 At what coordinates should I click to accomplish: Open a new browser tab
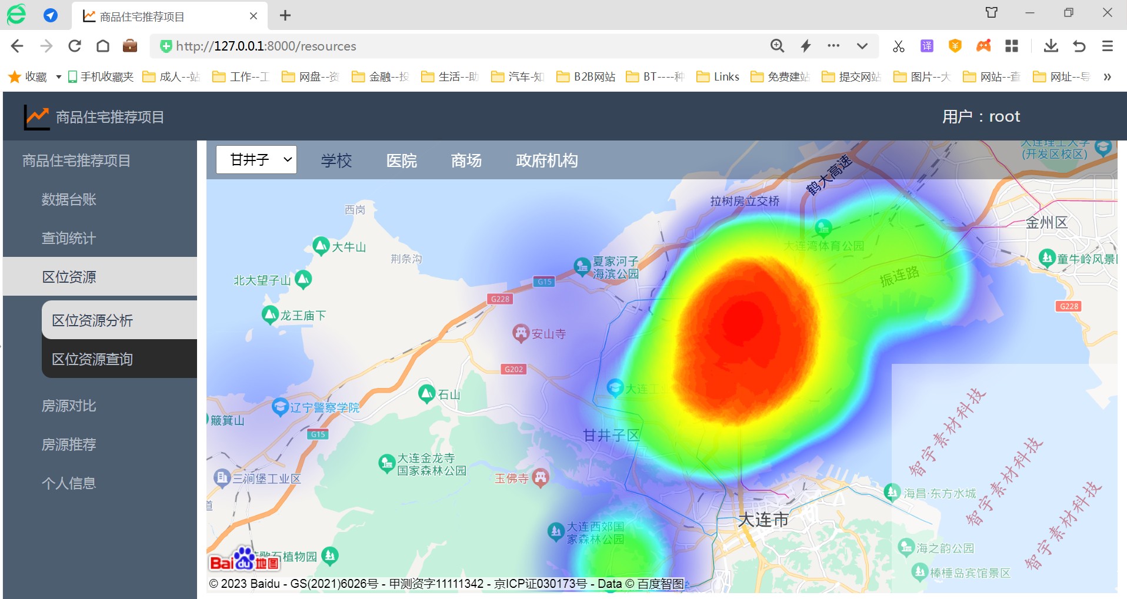[285, 16]
